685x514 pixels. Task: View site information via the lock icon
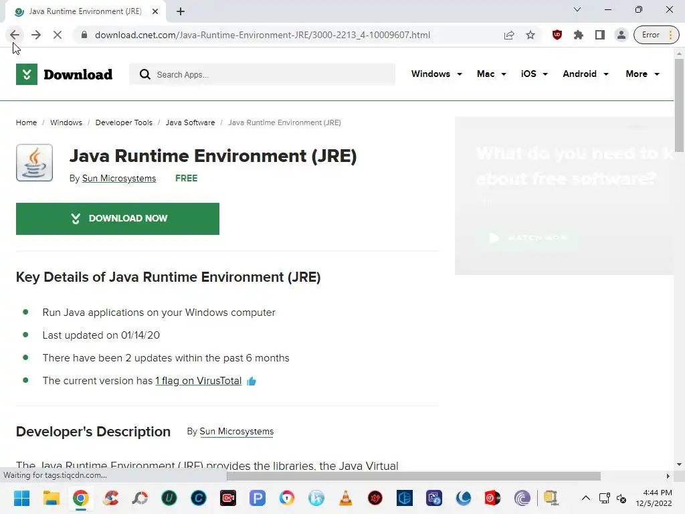click(84, 35)
